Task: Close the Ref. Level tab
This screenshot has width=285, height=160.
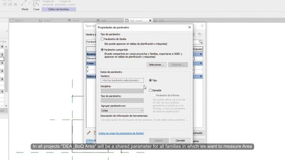Action: pyautogui.click(x=150, y=20)
